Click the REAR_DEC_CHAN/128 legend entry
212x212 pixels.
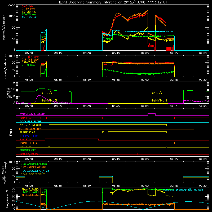click(x=35, y=171)
